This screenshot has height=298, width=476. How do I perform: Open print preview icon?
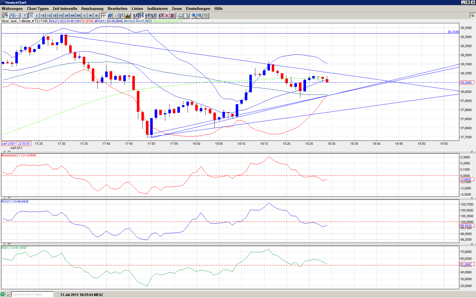(x=186, y=16)
